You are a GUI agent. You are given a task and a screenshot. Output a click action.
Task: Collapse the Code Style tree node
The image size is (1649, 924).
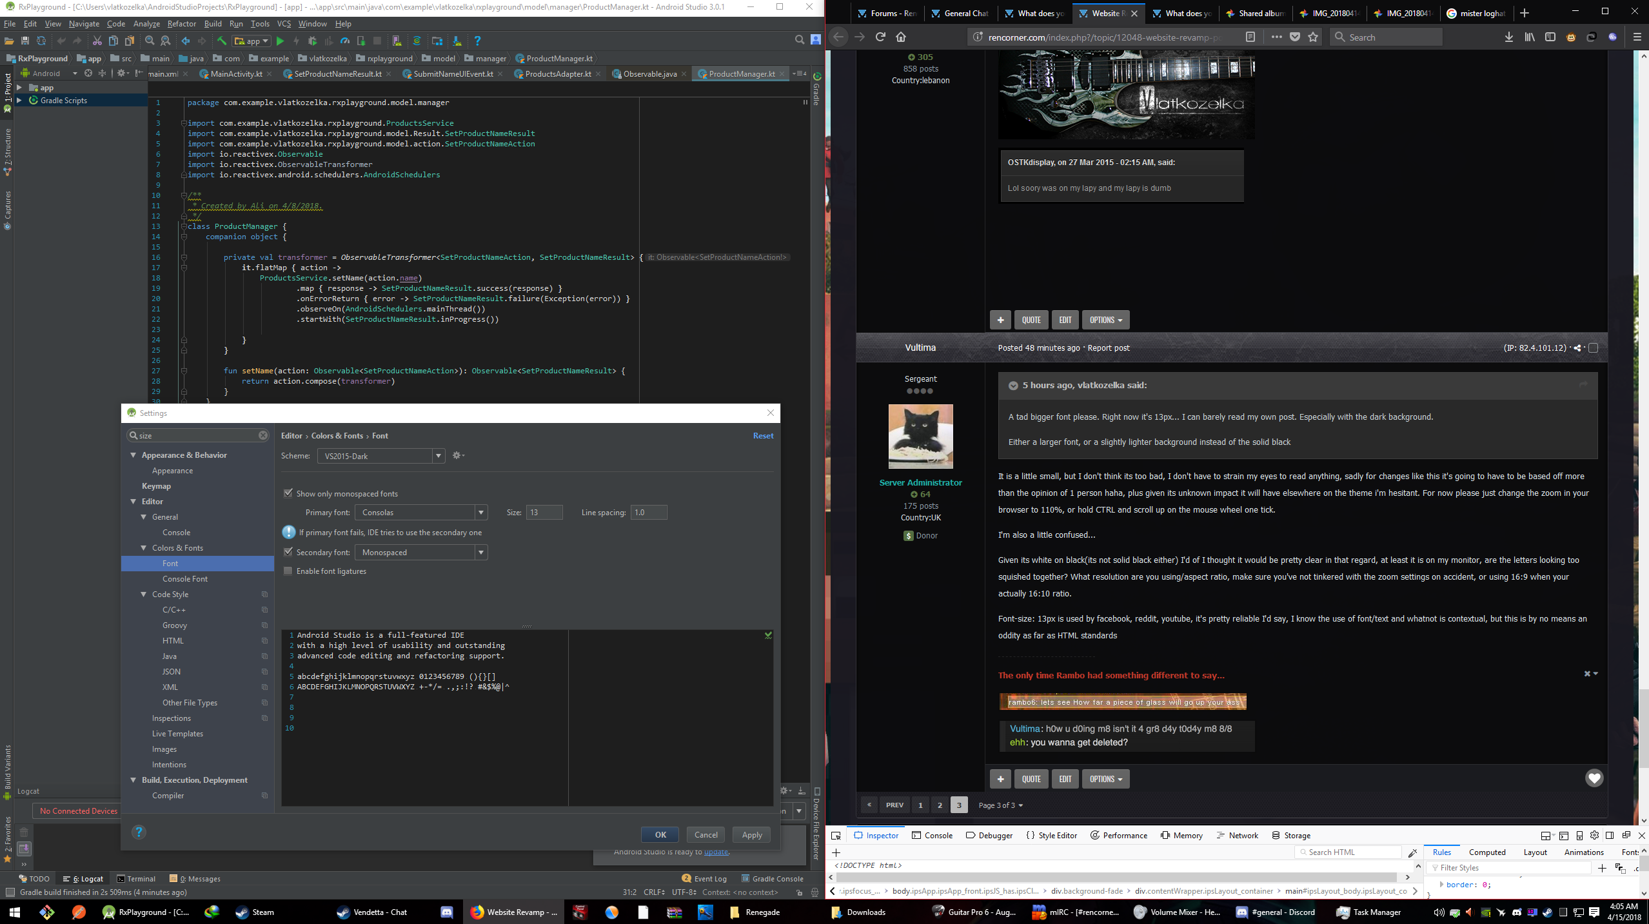point(144,594)
